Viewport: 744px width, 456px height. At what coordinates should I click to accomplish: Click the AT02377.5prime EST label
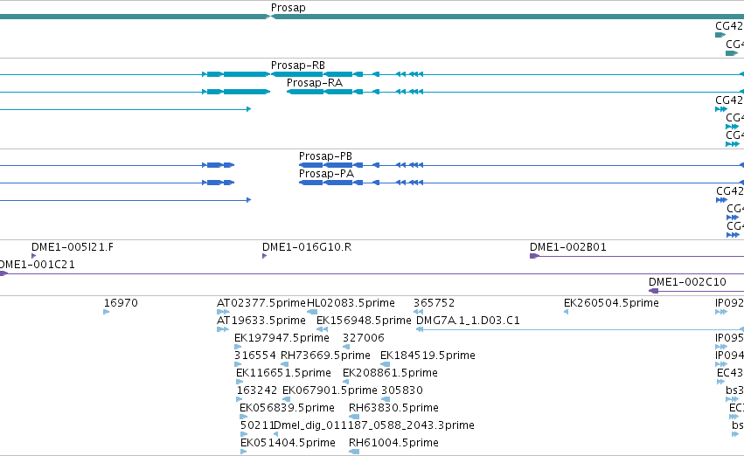[261, 302]
